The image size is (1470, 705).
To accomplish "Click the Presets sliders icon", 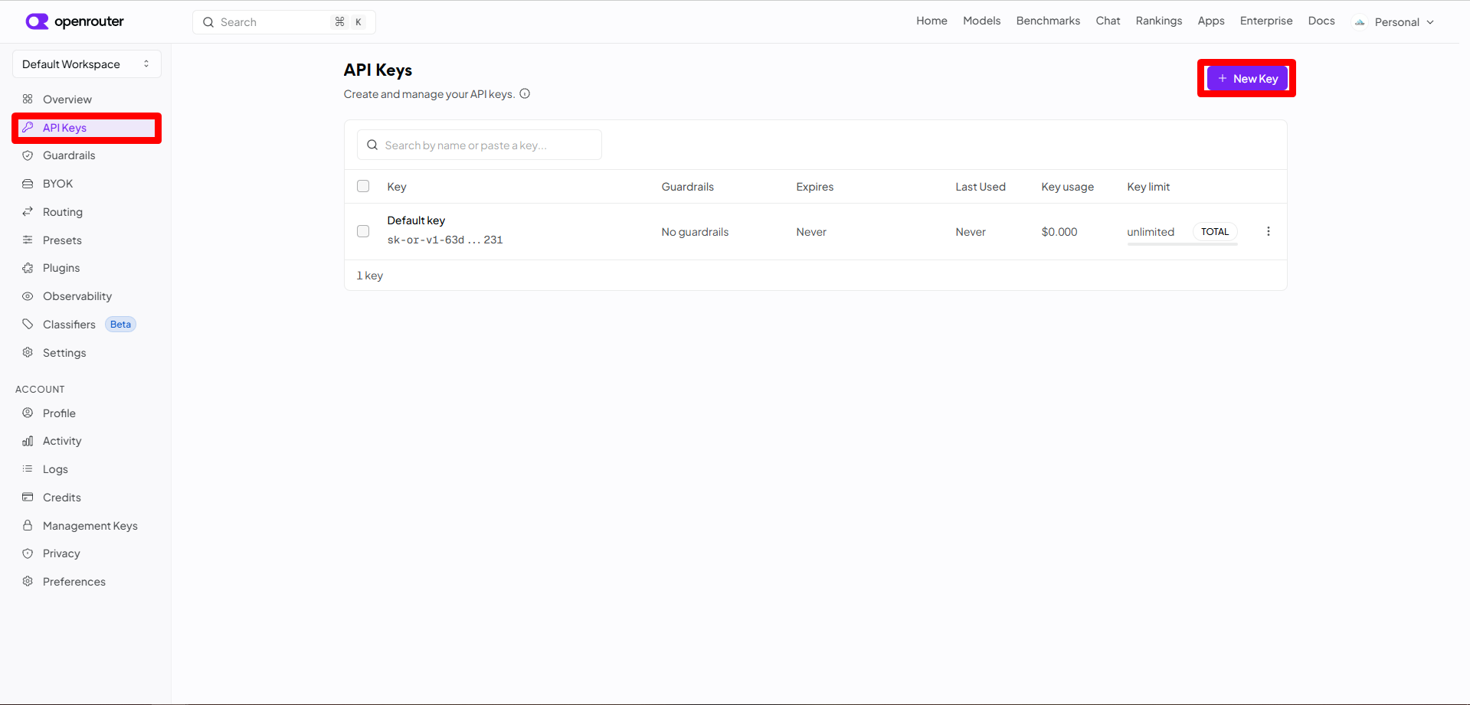I will coord(28,240).
